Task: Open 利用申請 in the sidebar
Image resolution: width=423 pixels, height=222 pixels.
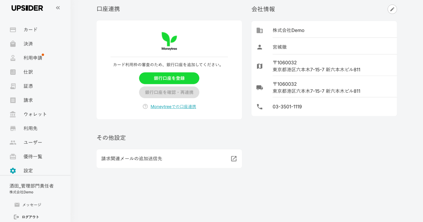Action: point(32,58)
